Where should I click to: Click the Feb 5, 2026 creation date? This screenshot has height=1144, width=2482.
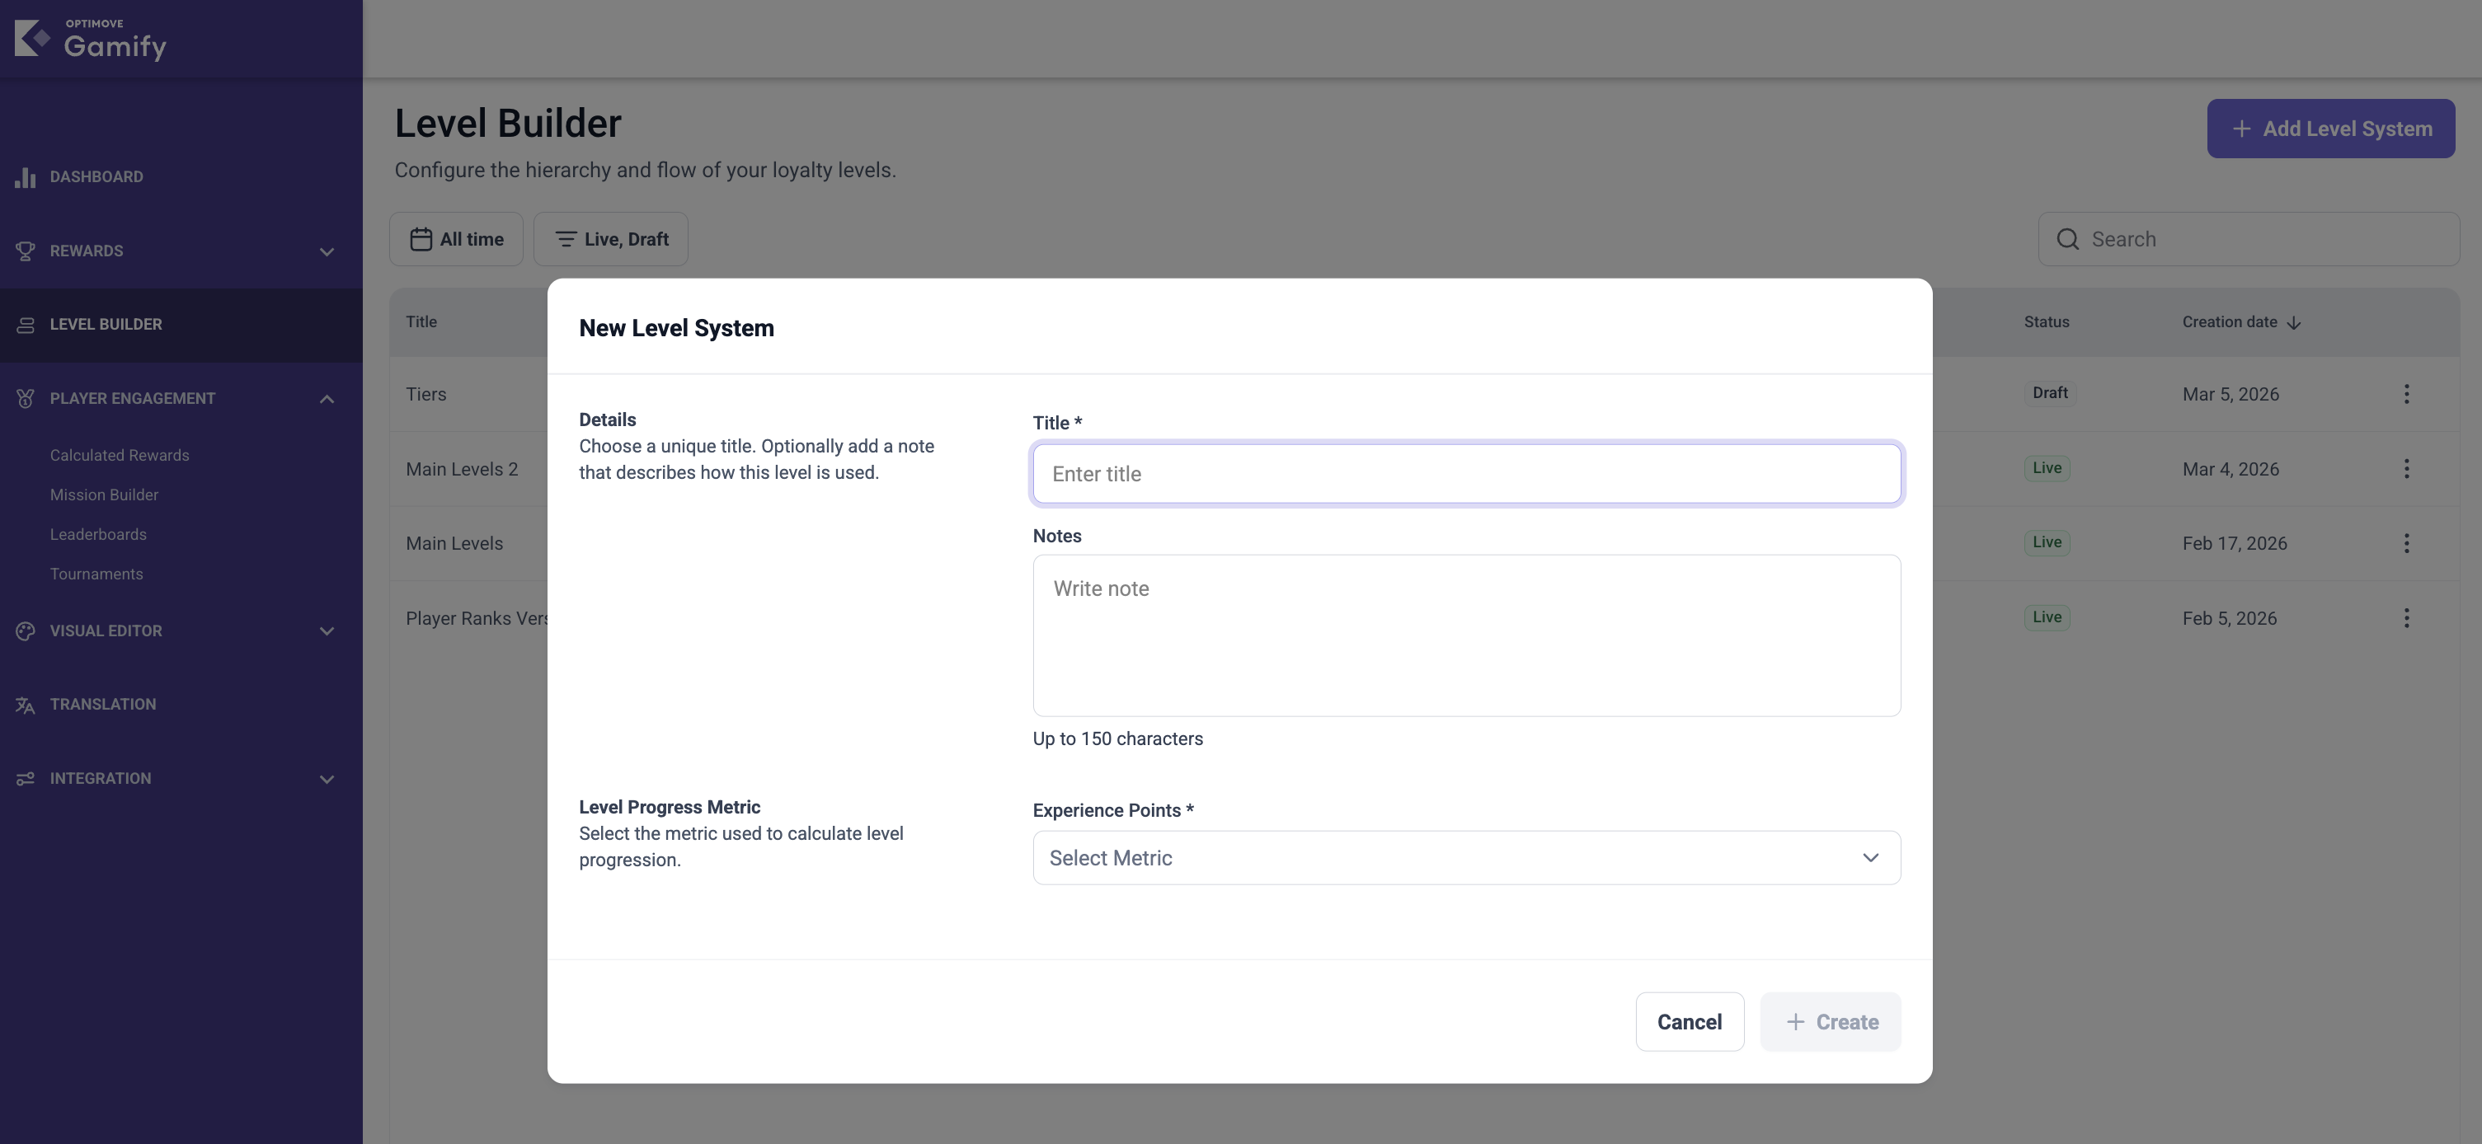coord(2230,618)
